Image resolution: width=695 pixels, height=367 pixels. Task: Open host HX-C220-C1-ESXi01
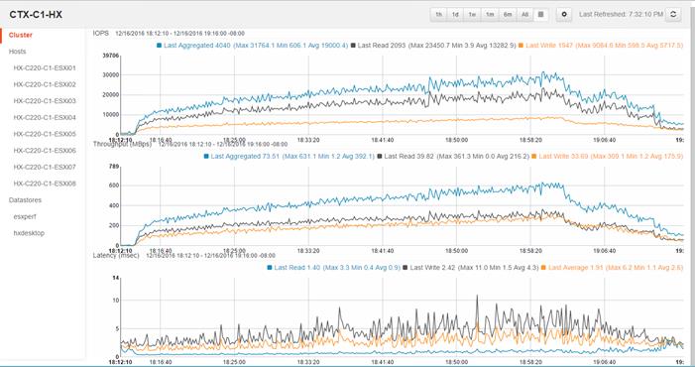(45, 67)
